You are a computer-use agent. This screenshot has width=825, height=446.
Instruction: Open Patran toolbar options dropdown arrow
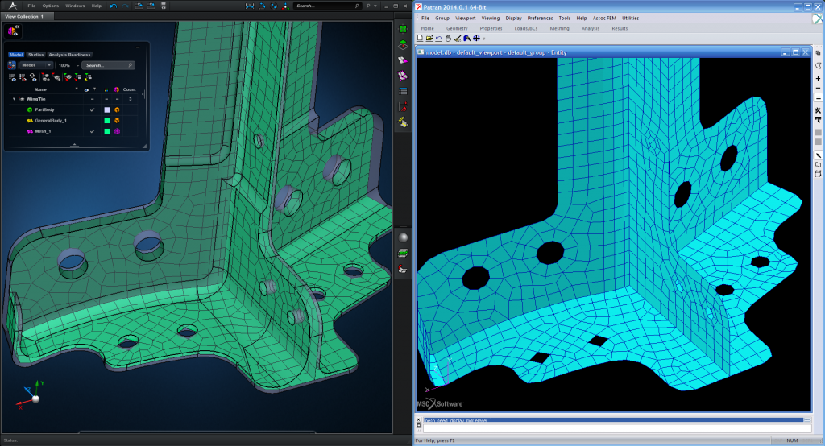[484, 39]
